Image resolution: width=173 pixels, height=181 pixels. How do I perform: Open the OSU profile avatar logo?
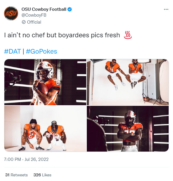pyautogui.click(x=11, y=13)
